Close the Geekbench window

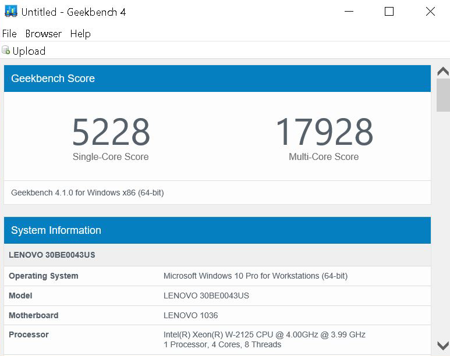coord(430,12)
